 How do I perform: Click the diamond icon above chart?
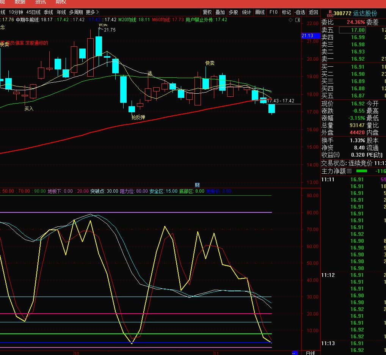click(291, 20)
